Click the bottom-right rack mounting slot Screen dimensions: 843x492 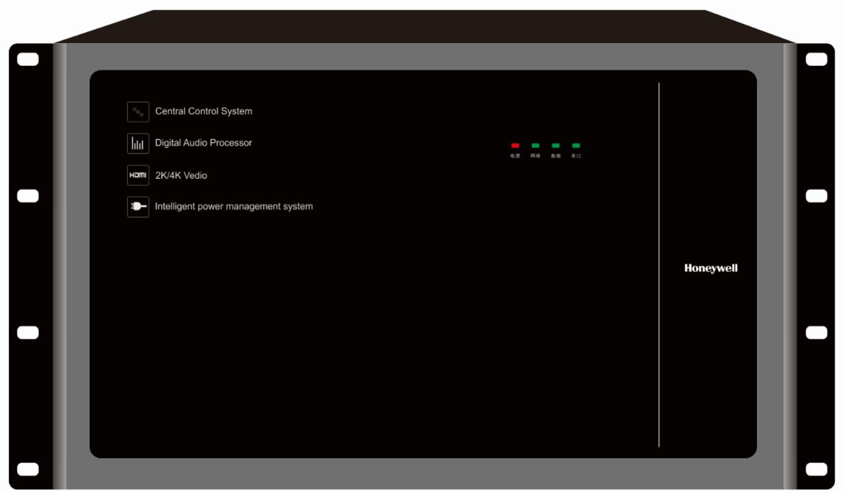point(816,469)
